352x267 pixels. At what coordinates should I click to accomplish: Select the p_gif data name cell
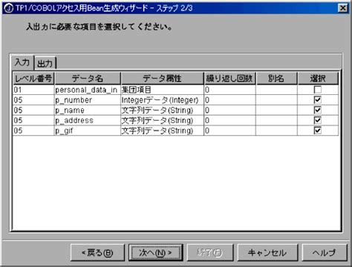(x=88, y=131)
